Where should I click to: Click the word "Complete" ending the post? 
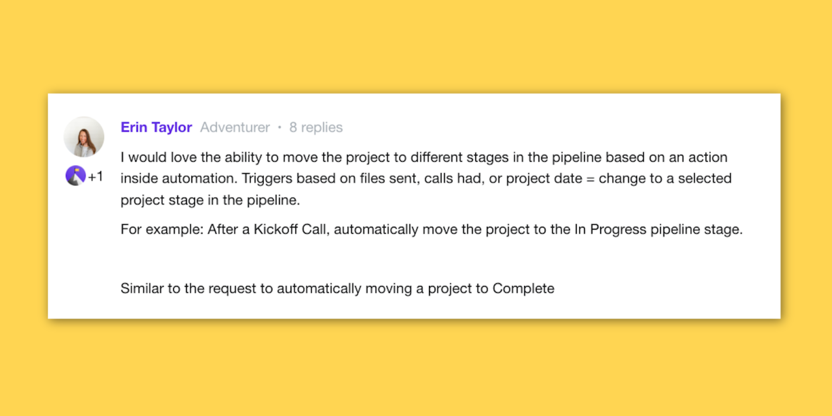[x=523, y=289]
